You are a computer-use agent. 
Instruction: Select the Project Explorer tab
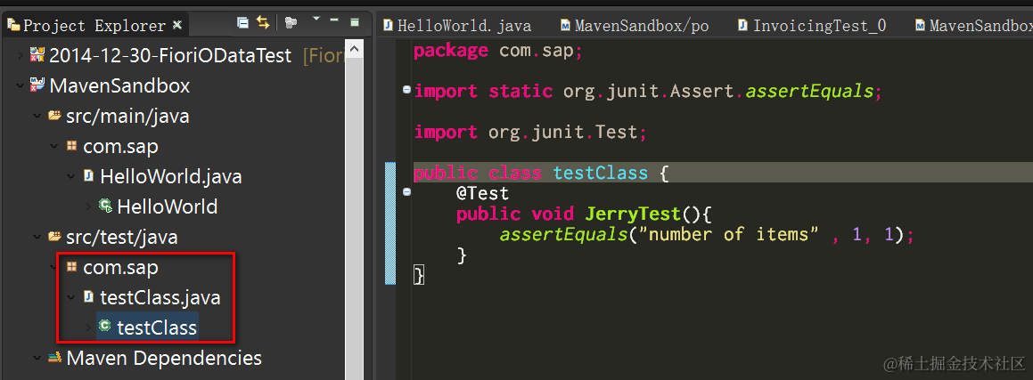click(94, 26)
